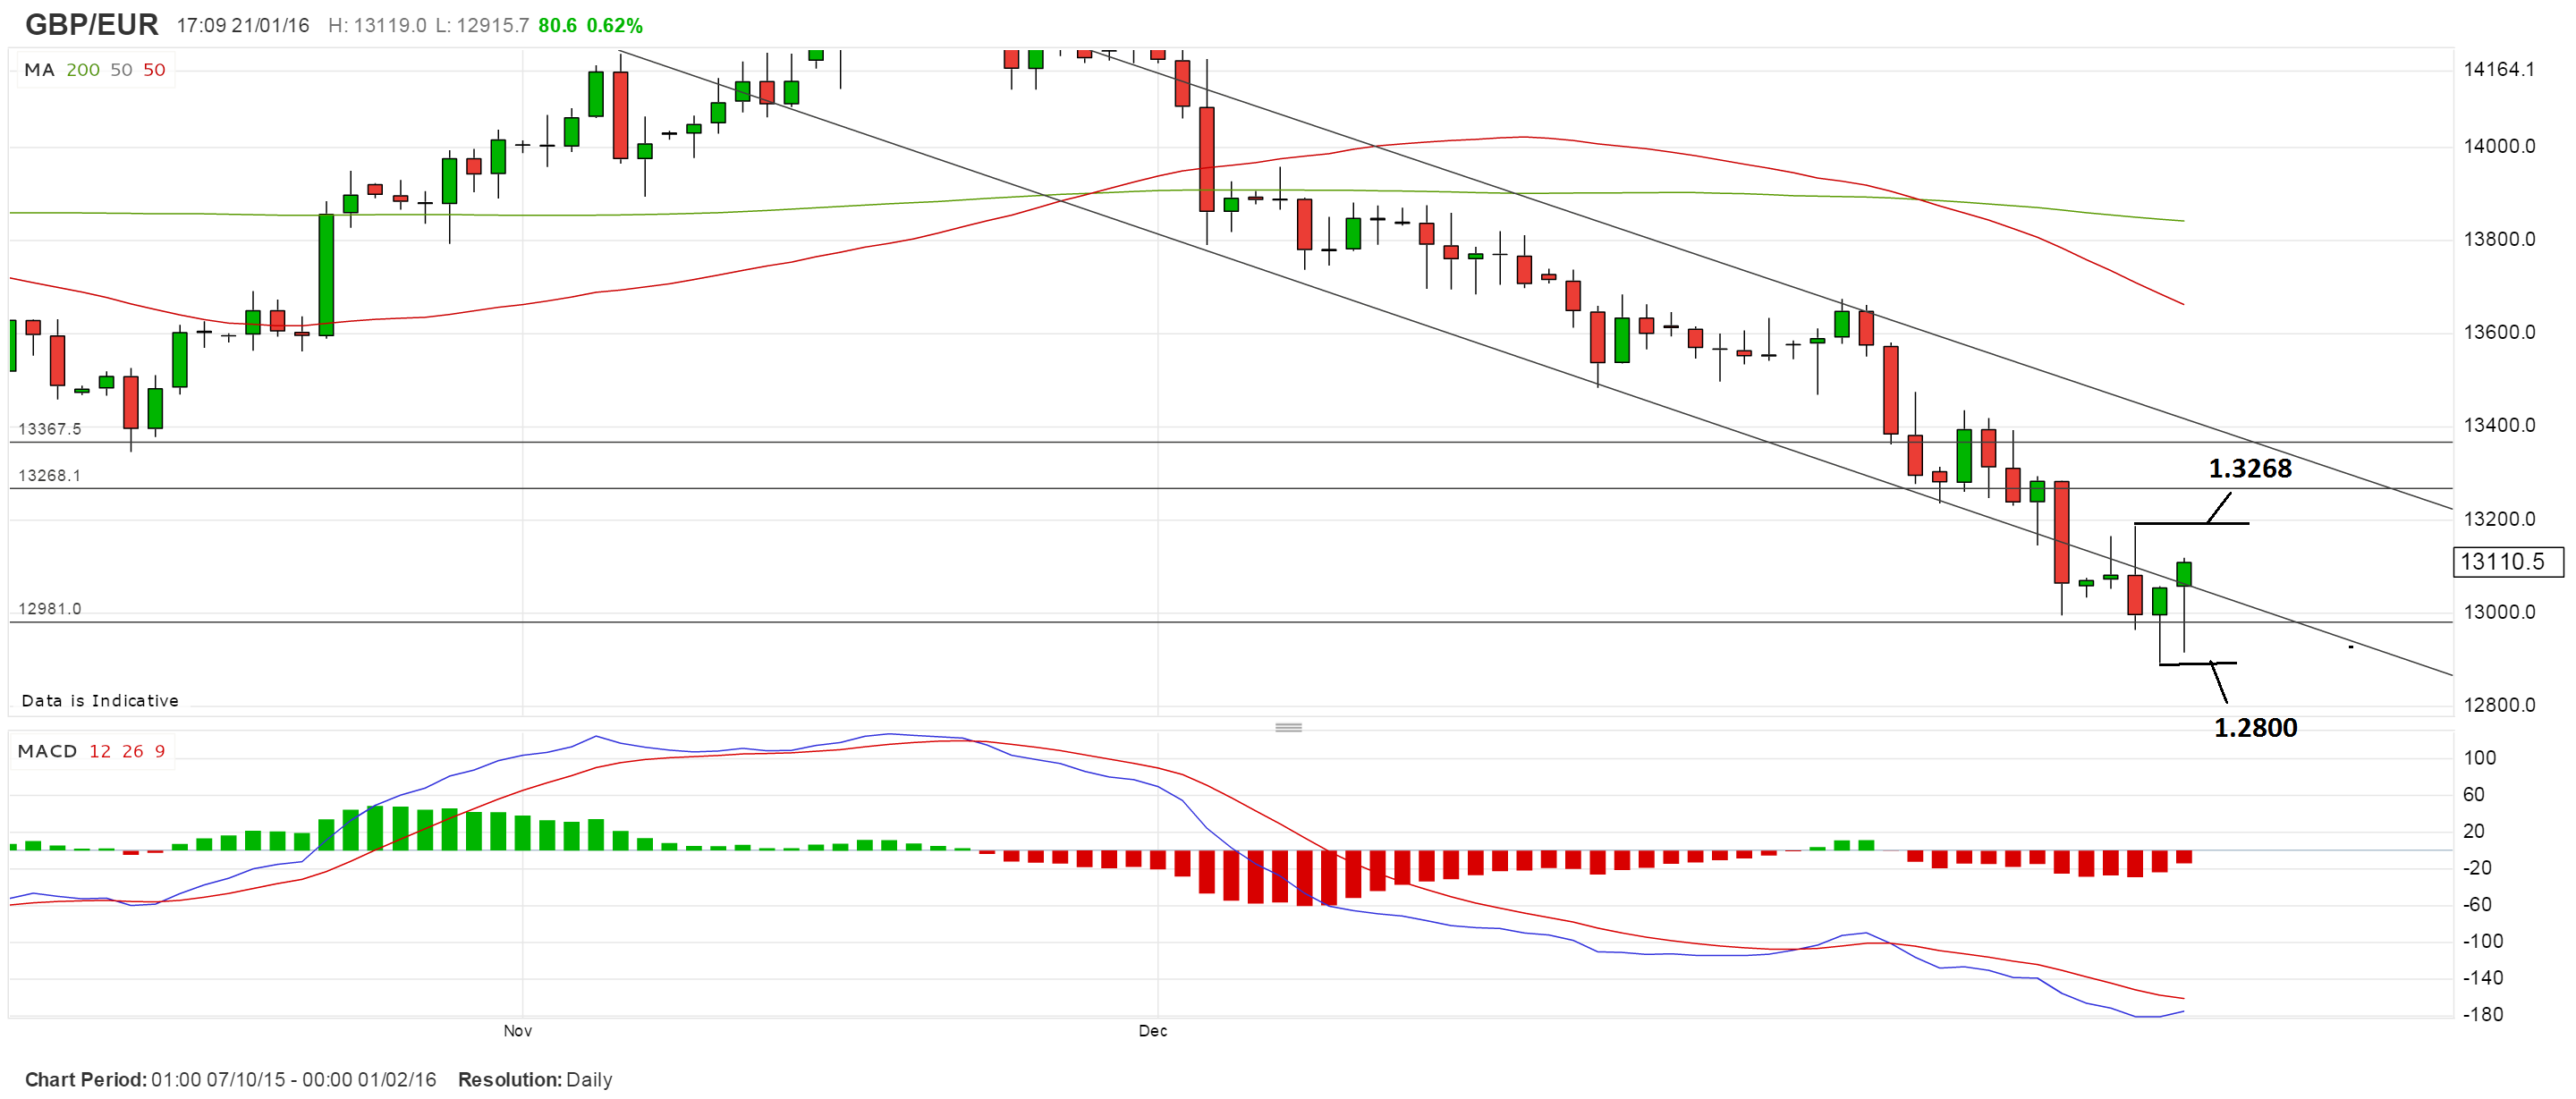Select the 13268.1 horizontal level label
The height and width of the screenshot is (1099, 2576).
(x=50, y=475)
